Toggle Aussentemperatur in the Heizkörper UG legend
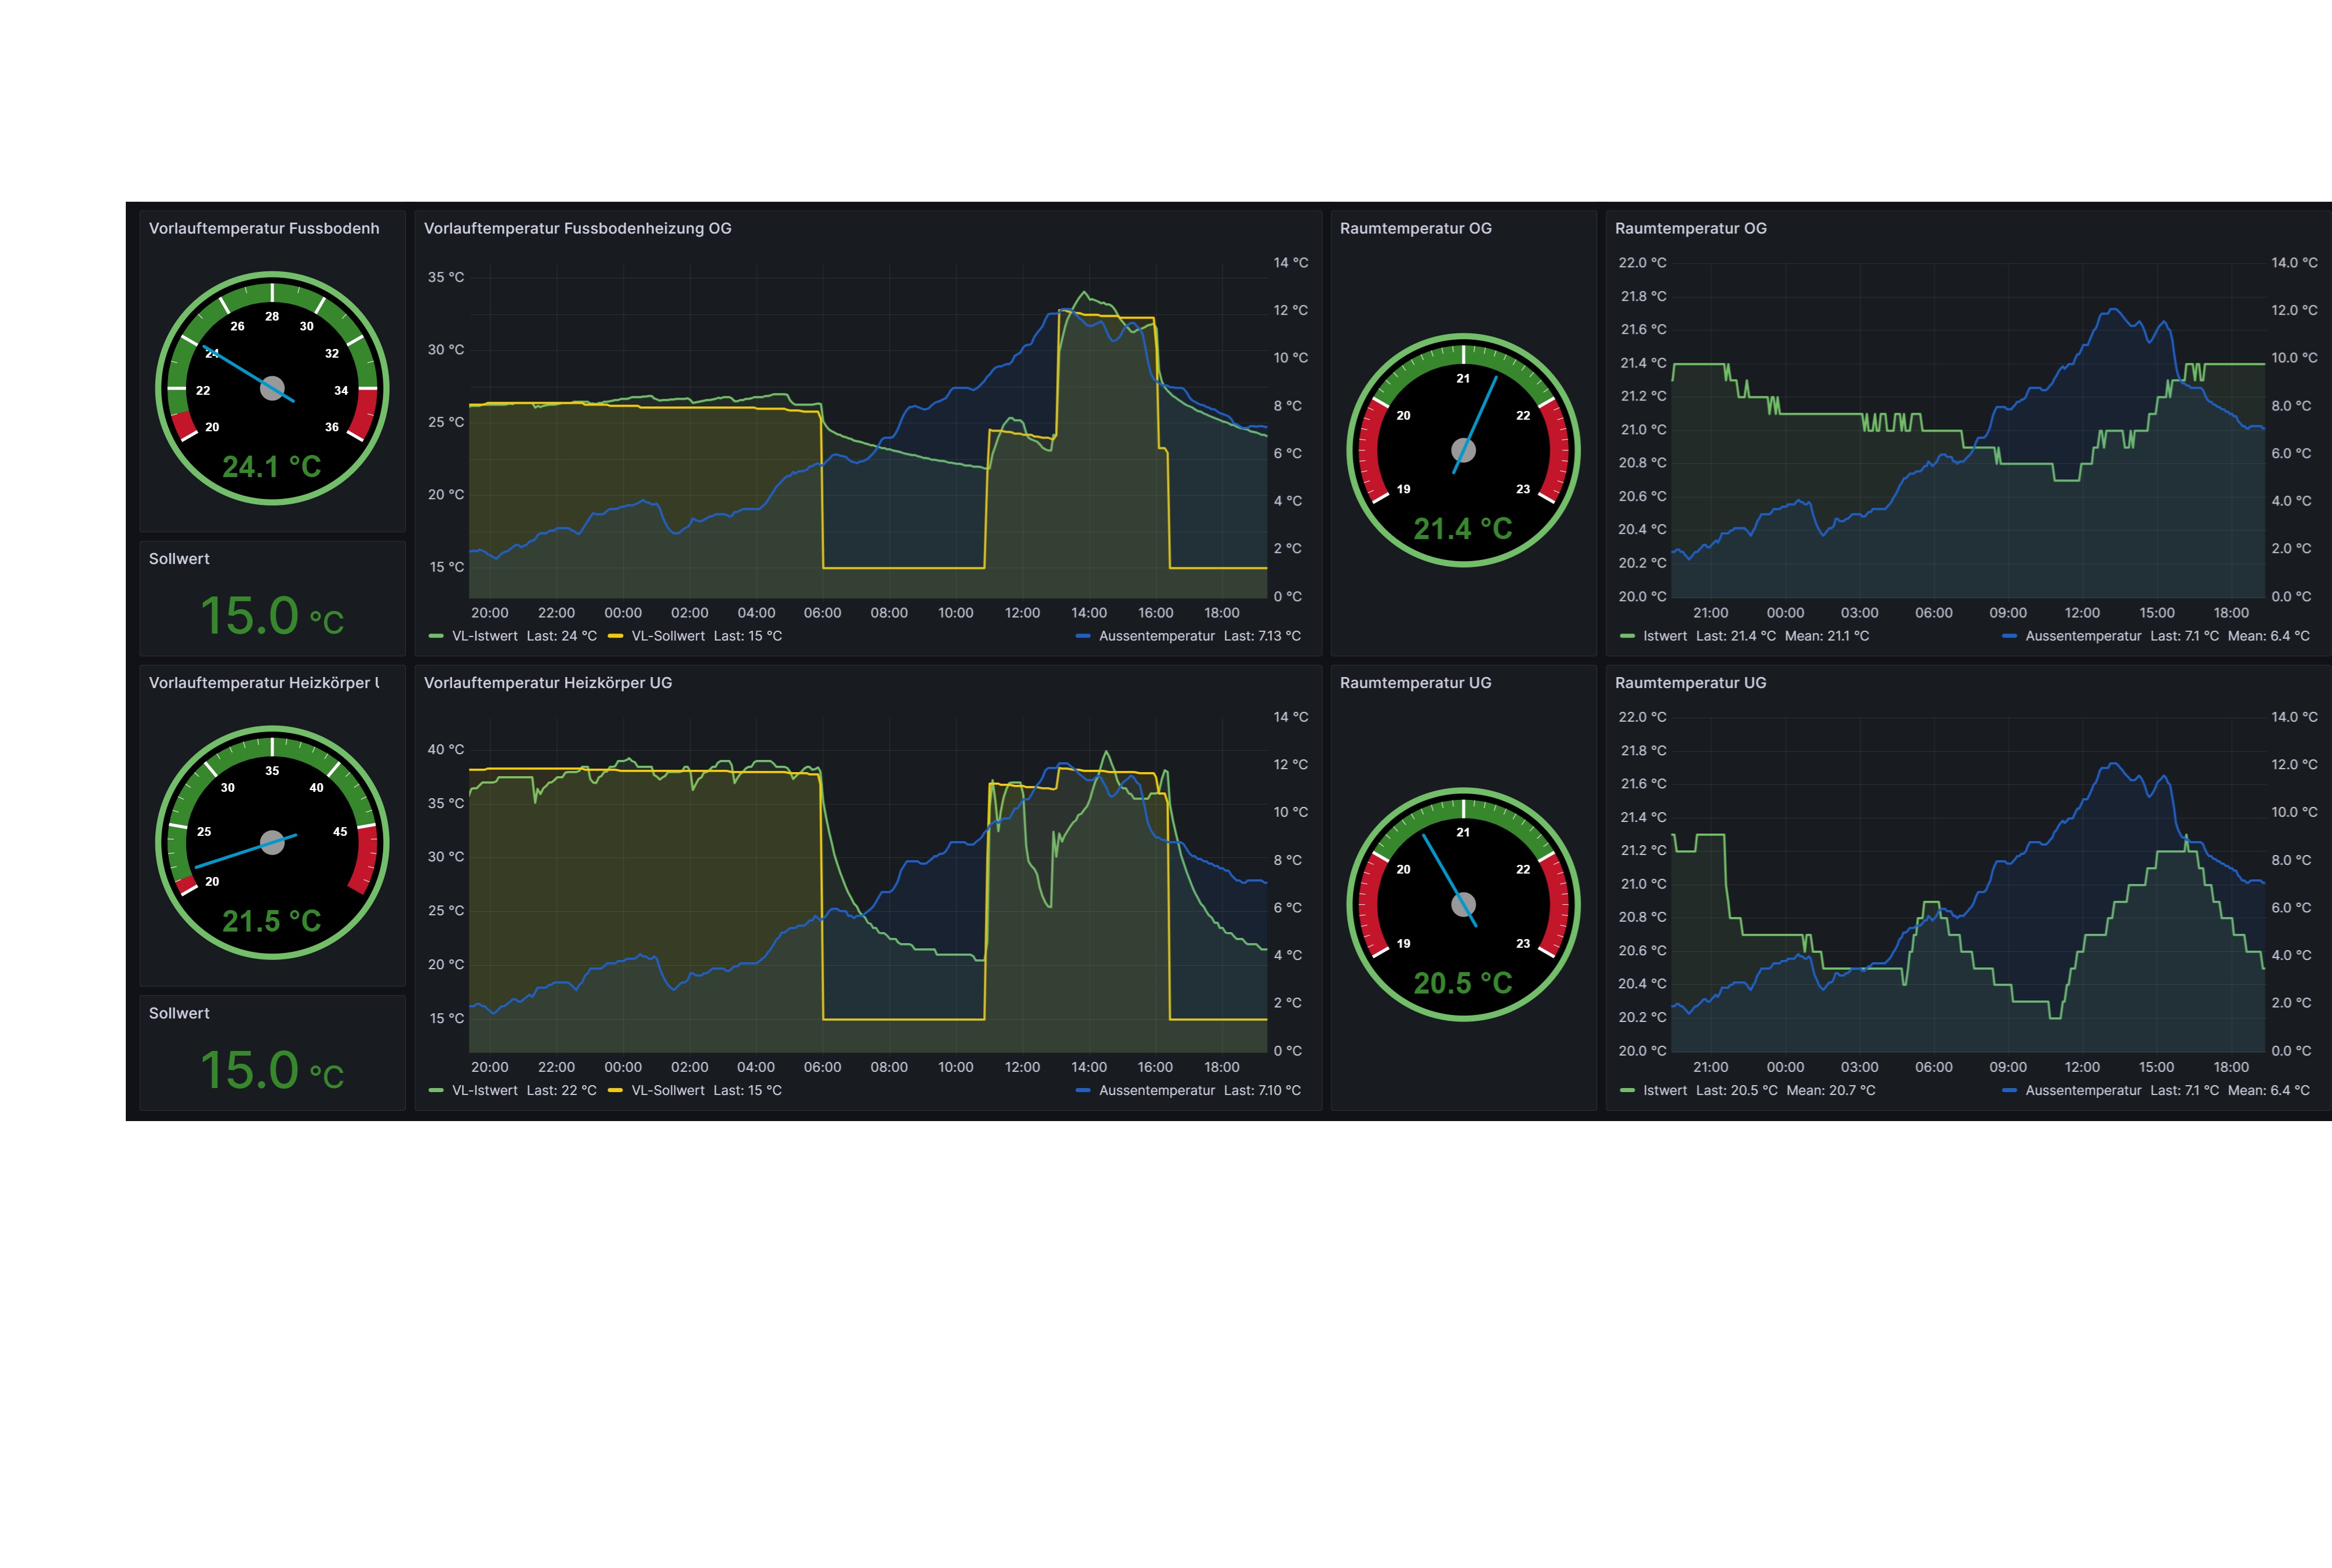Image resolution: width=2332 pixels, height=1568 pixels. [1156, 1090]
